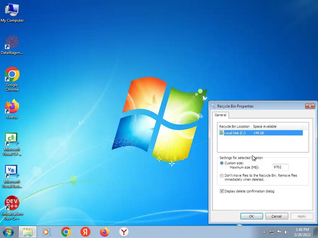This screenshot has height=238, width=318.
Task: Launch Yandex Browser Y icon on taskbar
Action: click(x=124, y=232)
